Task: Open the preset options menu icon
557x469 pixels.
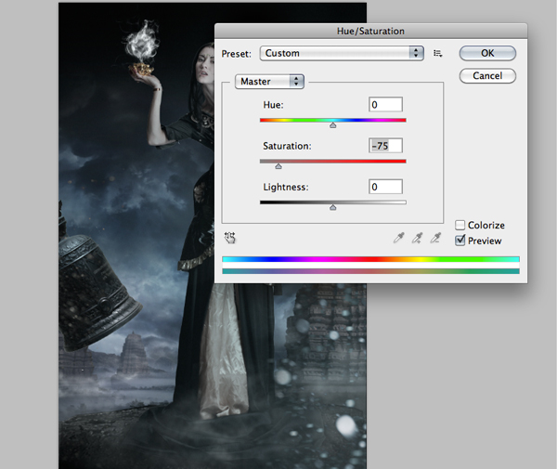Action: click(x=437, y=53)
